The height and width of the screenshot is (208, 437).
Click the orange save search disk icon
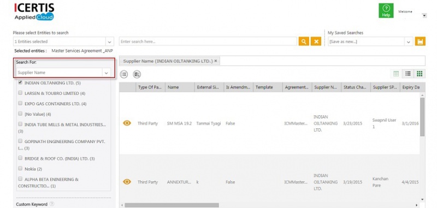[x=420, y=41]
